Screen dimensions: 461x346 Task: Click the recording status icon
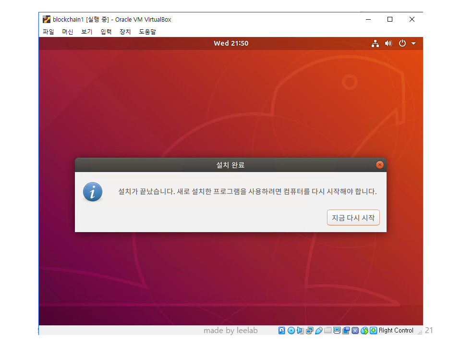(346, 331)
